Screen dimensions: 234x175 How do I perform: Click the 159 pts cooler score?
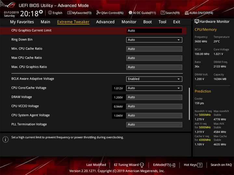click(199, 103)
